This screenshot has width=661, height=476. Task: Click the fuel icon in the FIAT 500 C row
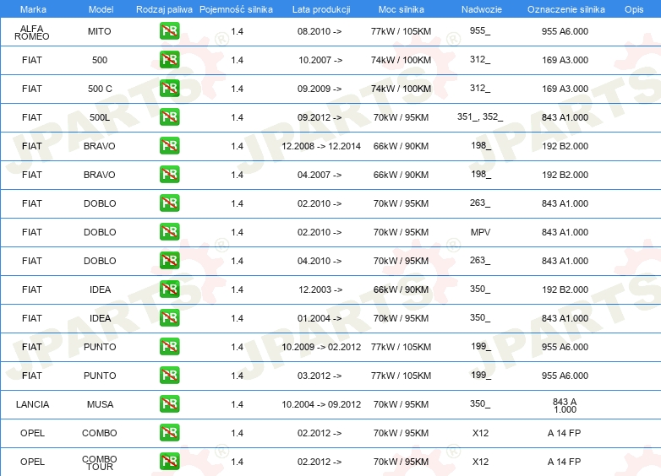click(169, 89)
